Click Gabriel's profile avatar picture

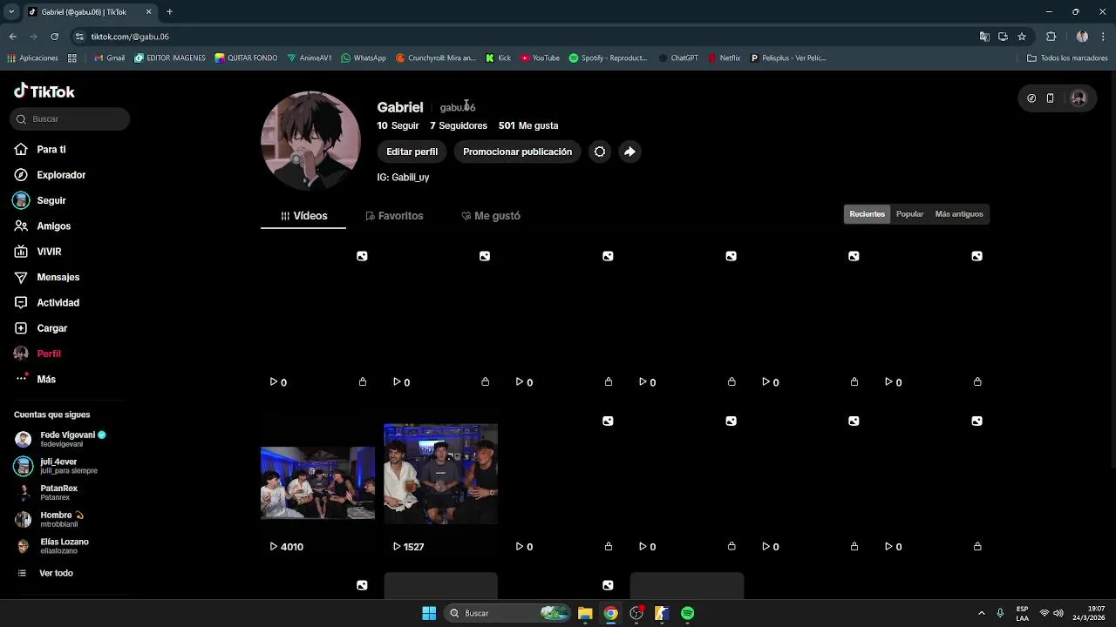pyautogui.click(x=310, y=140)
